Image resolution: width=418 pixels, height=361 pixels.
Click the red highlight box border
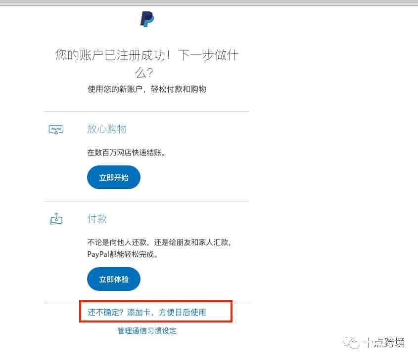coord(156,302)
